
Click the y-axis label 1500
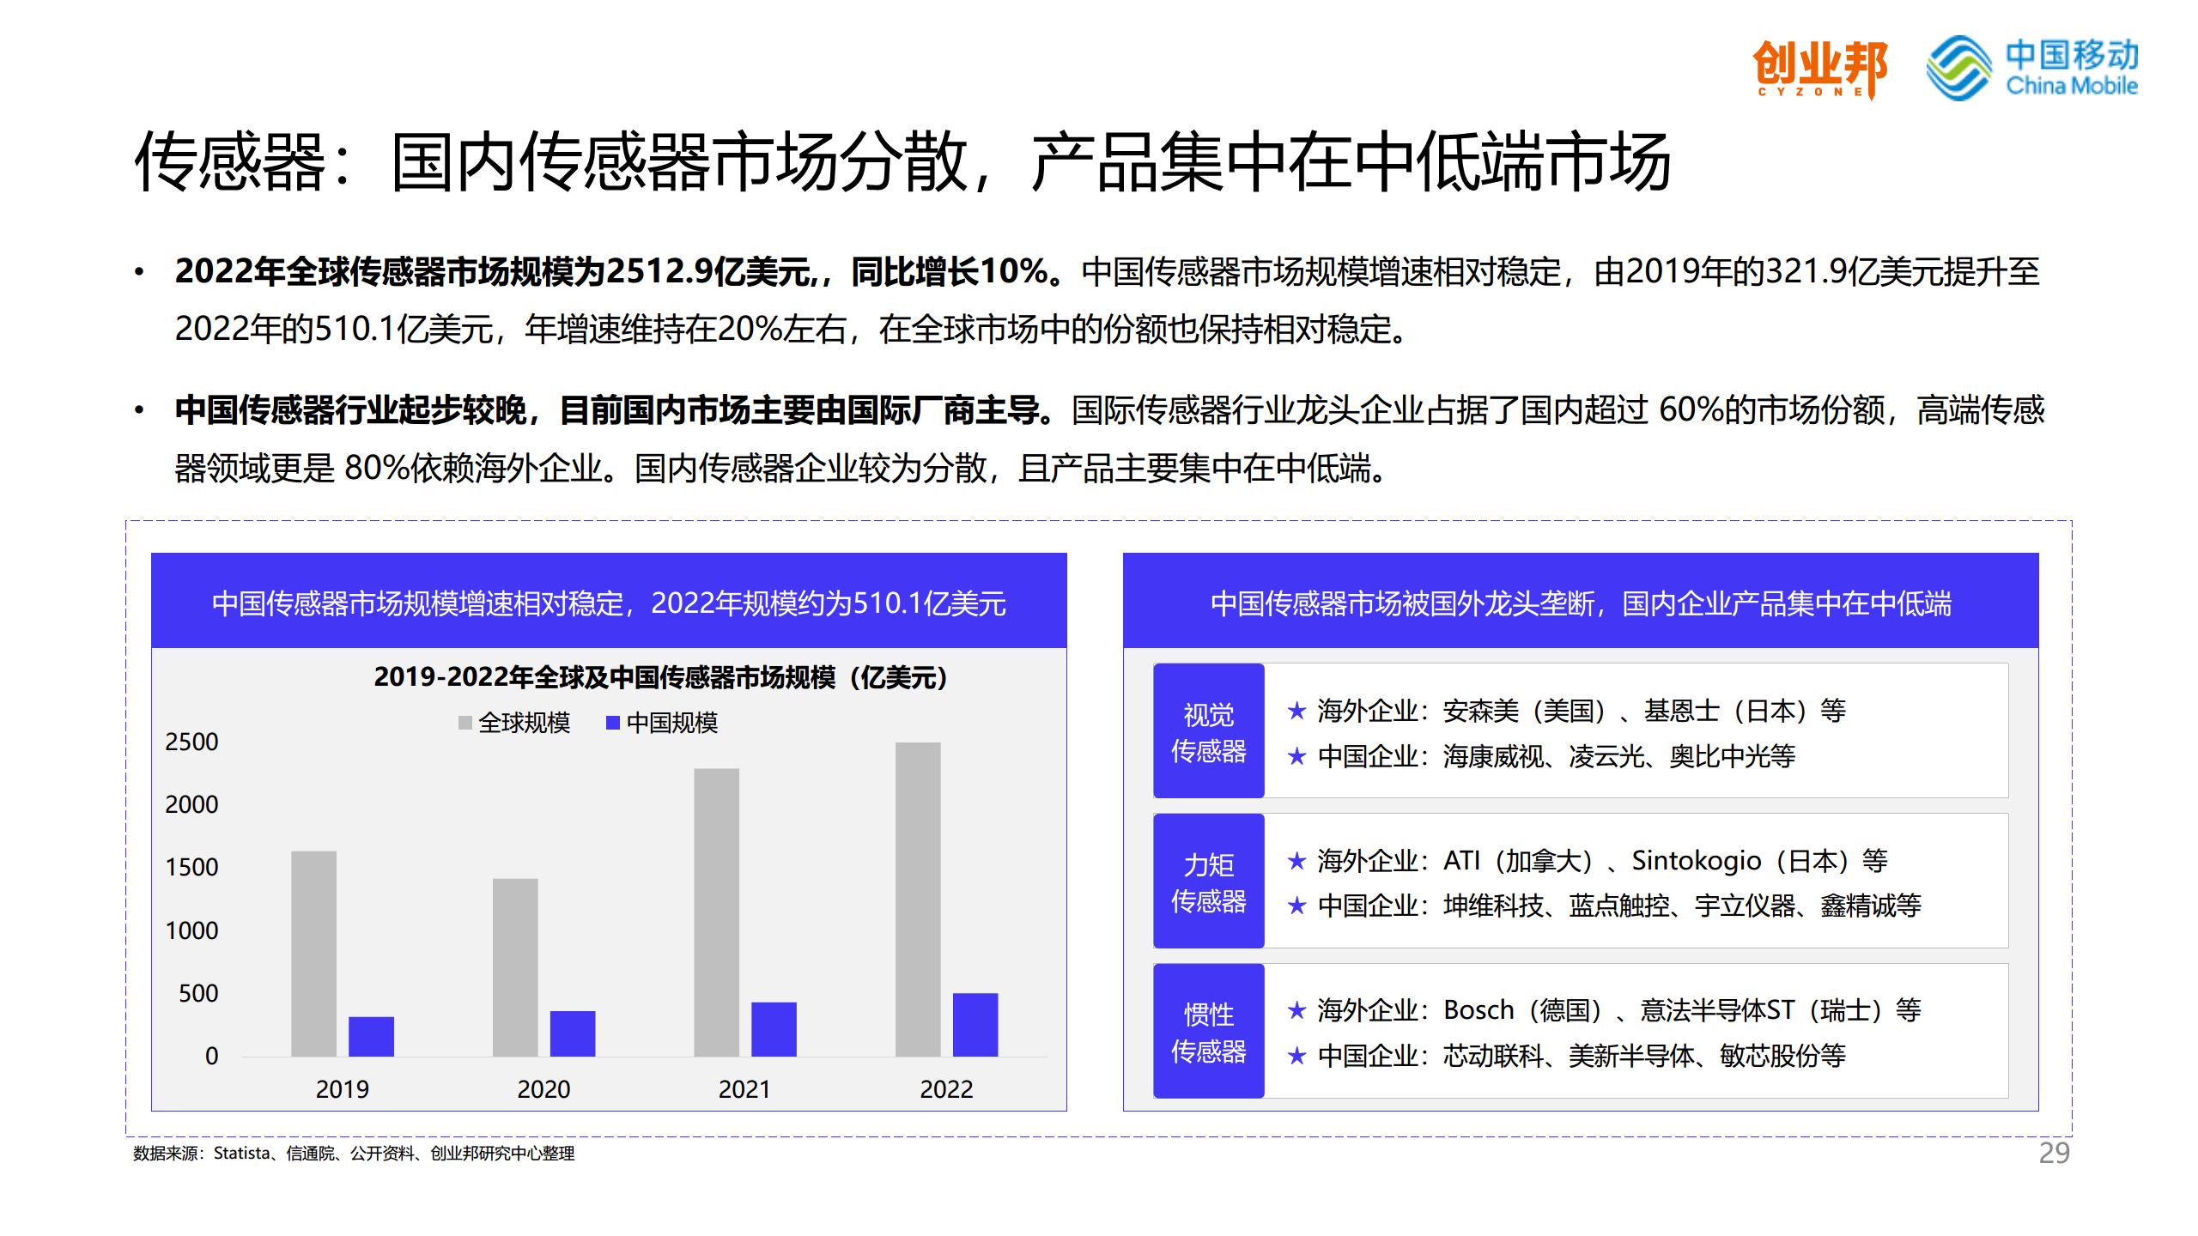191,867
